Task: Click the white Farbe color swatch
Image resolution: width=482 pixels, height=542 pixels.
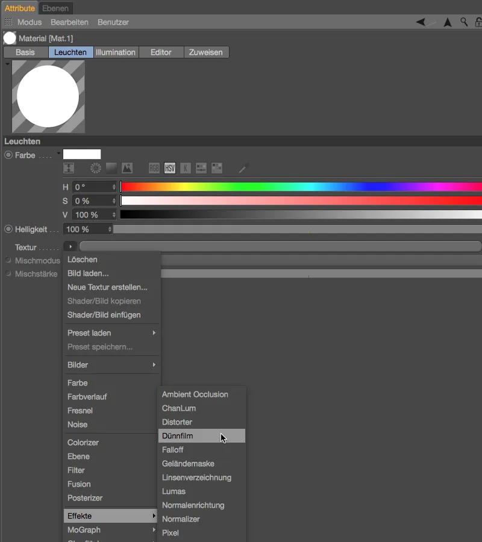Action: pos(82,154)
